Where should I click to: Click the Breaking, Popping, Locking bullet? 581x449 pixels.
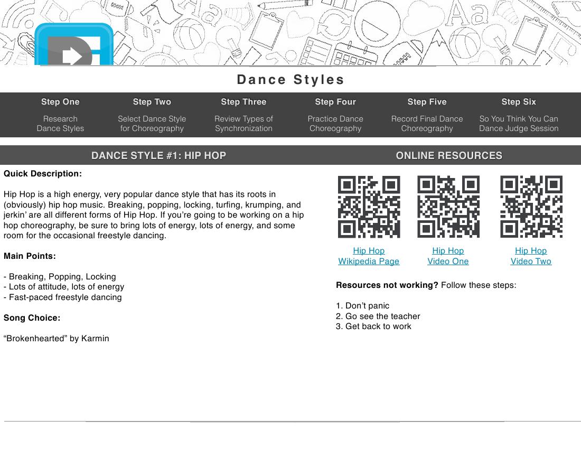[x=60, y=277]
